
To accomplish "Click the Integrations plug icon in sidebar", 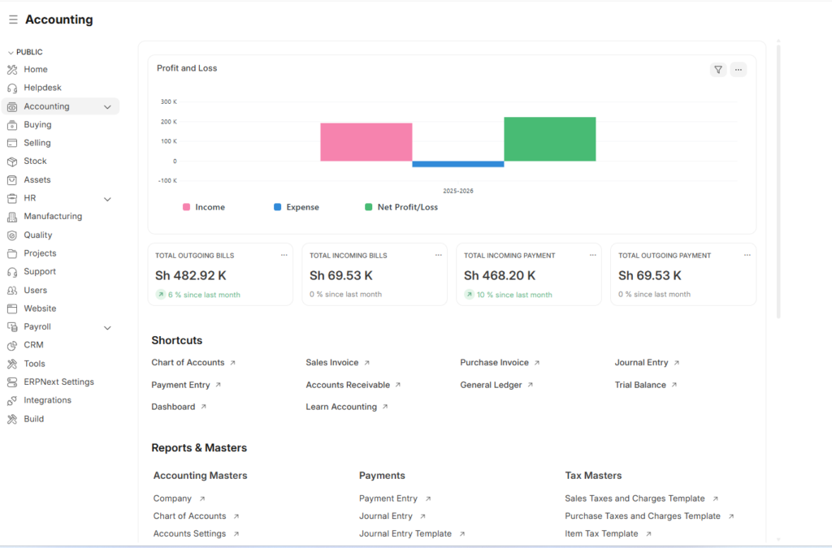I will (x=12, y=400).
